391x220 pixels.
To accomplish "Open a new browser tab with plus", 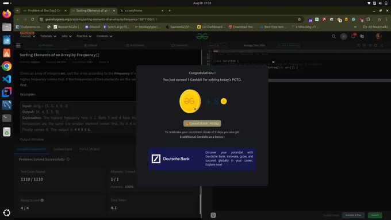I will coord(170,10).
